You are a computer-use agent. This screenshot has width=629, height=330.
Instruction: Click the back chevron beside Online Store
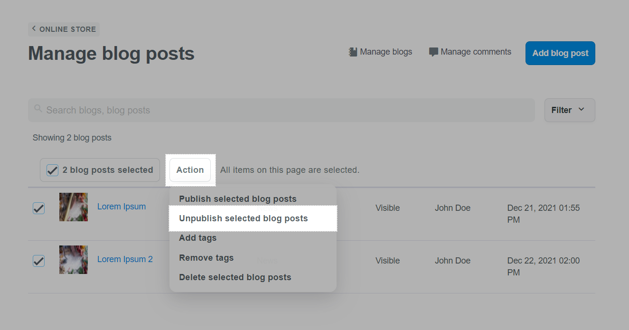click(34, 29)
